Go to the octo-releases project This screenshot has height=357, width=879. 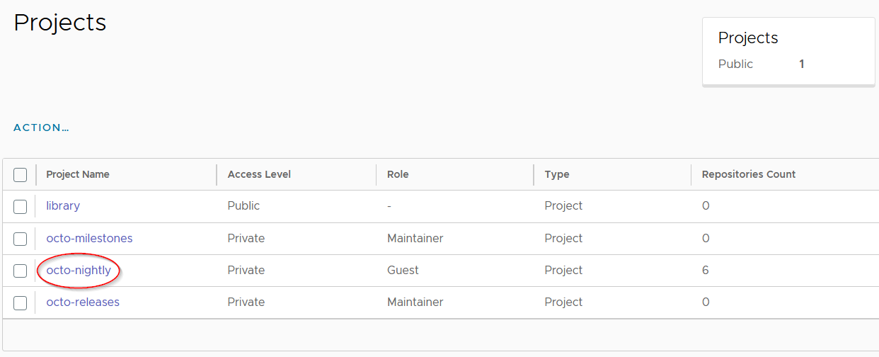(x=83, y=302)
